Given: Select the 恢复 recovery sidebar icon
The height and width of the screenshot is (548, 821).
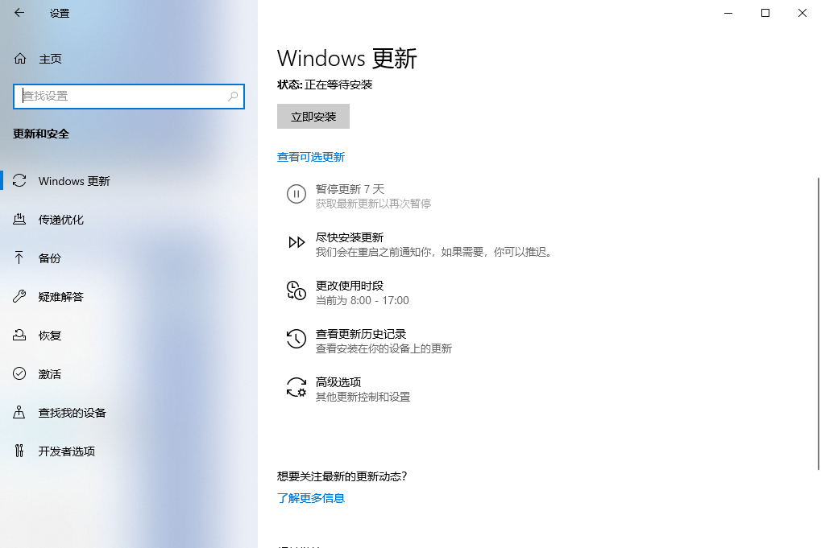Looking at the screenshot, I should [x=19, y=335].
